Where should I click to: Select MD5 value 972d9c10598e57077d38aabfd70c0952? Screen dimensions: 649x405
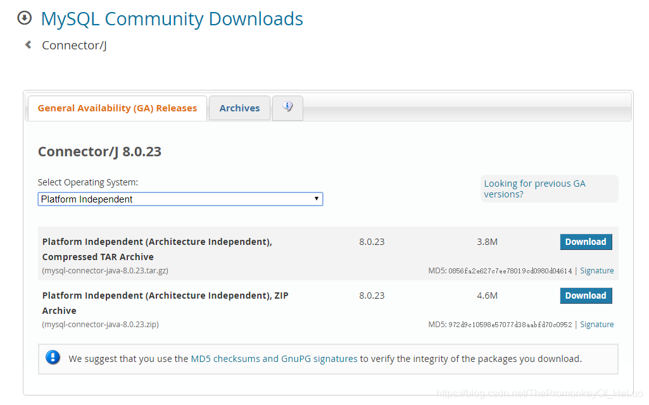(510, 325)
